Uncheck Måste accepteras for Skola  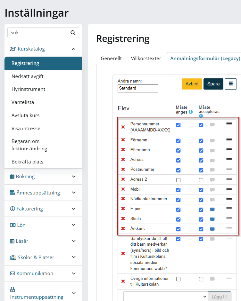(x=201, y=219)
